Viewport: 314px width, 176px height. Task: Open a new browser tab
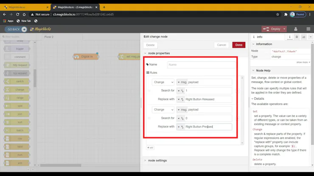tap(104, 7)
